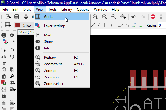Click the red Top layer color swatch
Viewport: 166px width, 110px height.
[18, 25]
